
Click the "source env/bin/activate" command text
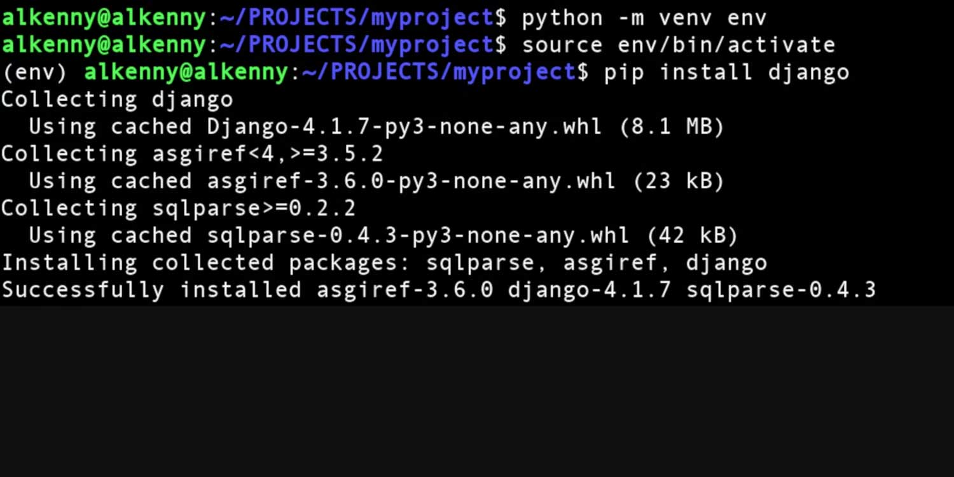(678, 45)
